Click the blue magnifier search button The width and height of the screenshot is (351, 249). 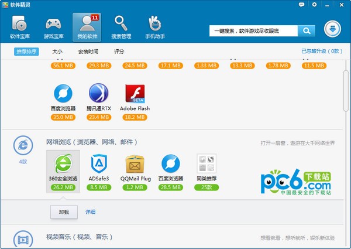(x=307, y=30)
